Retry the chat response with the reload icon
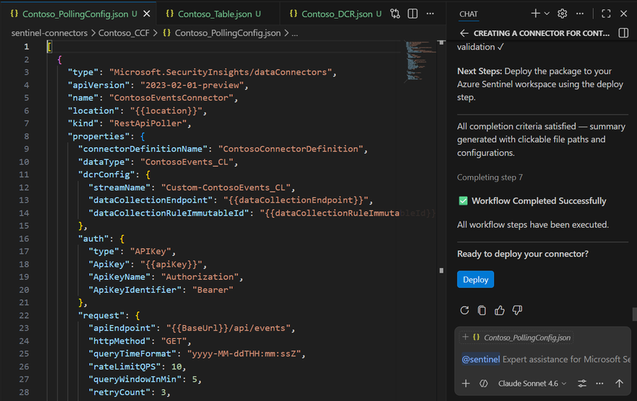This screenshot has width=637, height=401. (x=464, y=311)
